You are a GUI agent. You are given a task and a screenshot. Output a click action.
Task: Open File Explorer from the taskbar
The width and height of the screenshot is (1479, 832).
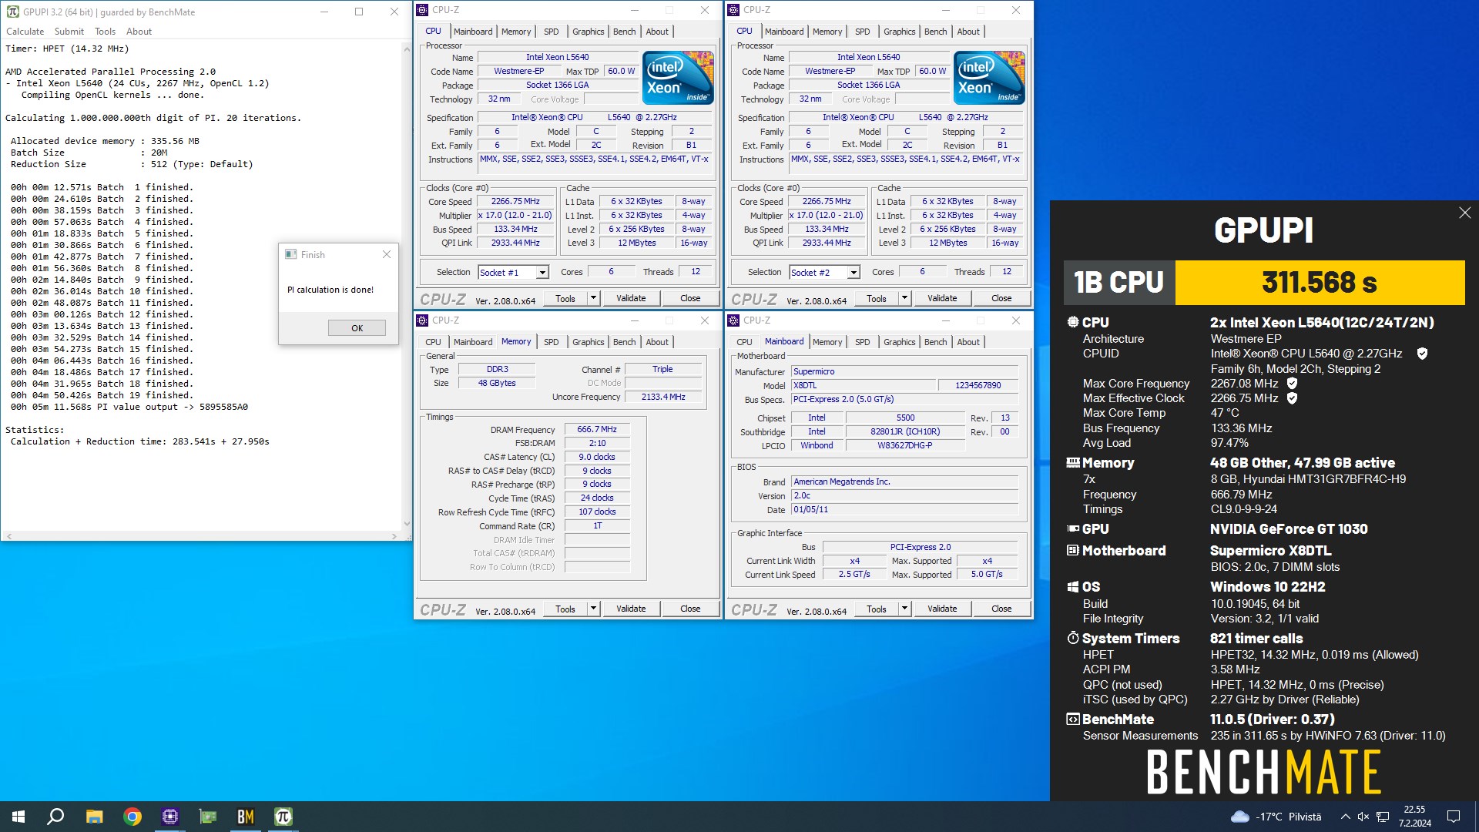click(x=94, y=817)
